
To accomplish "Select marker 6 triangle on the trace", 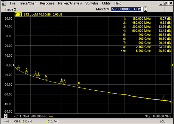I will [62, 82].
